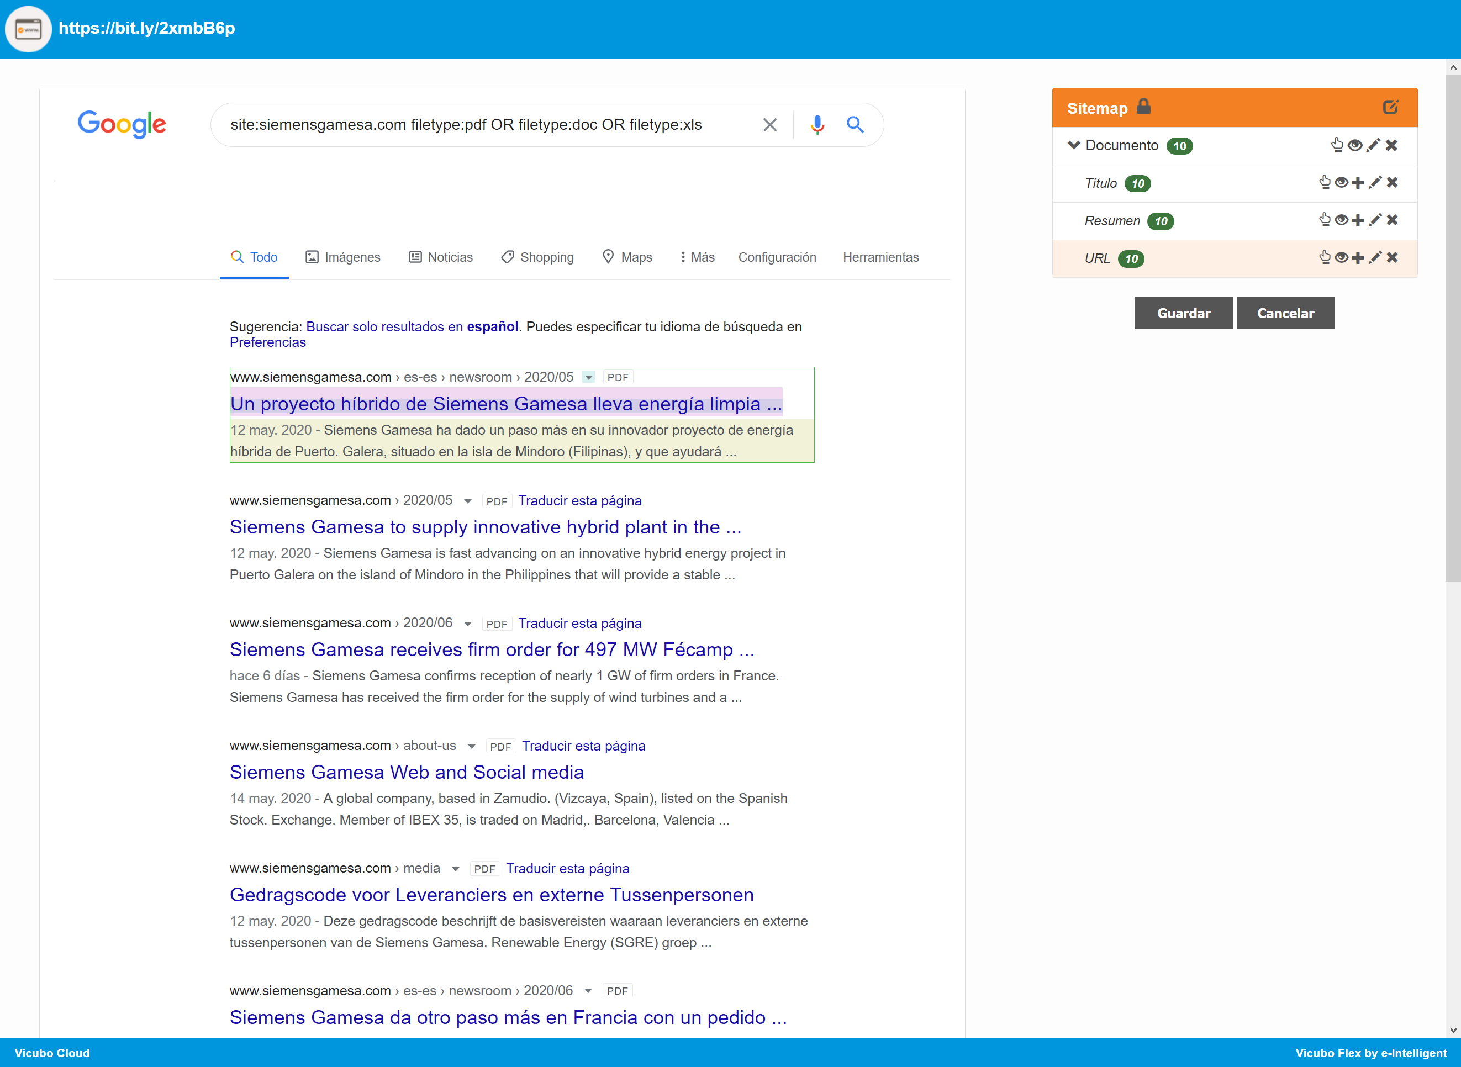The width and height of the screenshot is (1461, 1067).
Task: Collapse the Documento tree node
Action: [x=1073, y=145]
